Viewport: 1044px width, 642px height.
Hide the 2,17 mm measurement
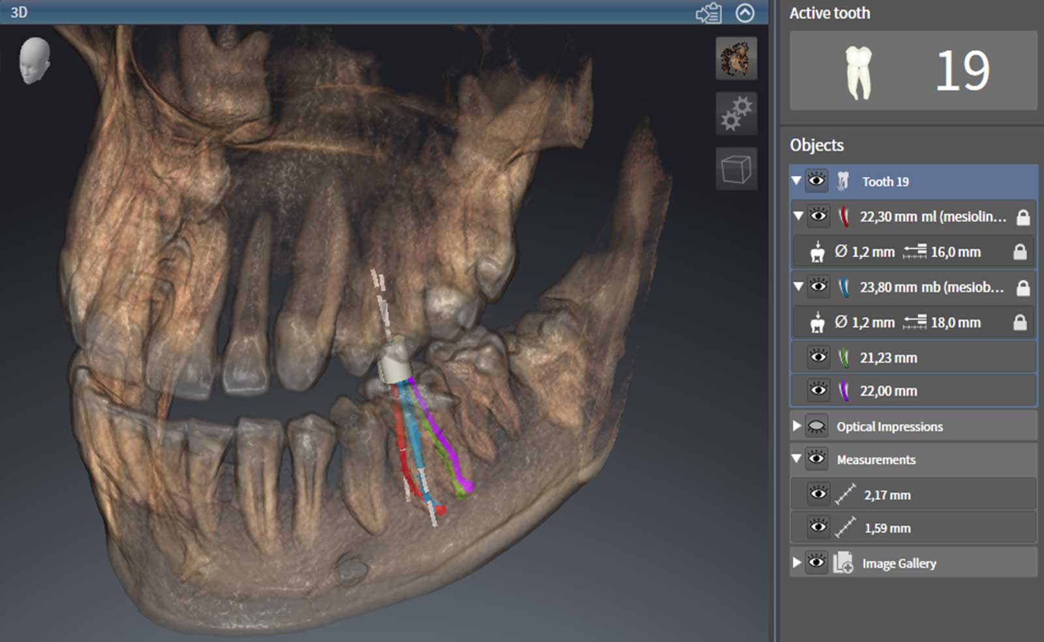(818, 494)
